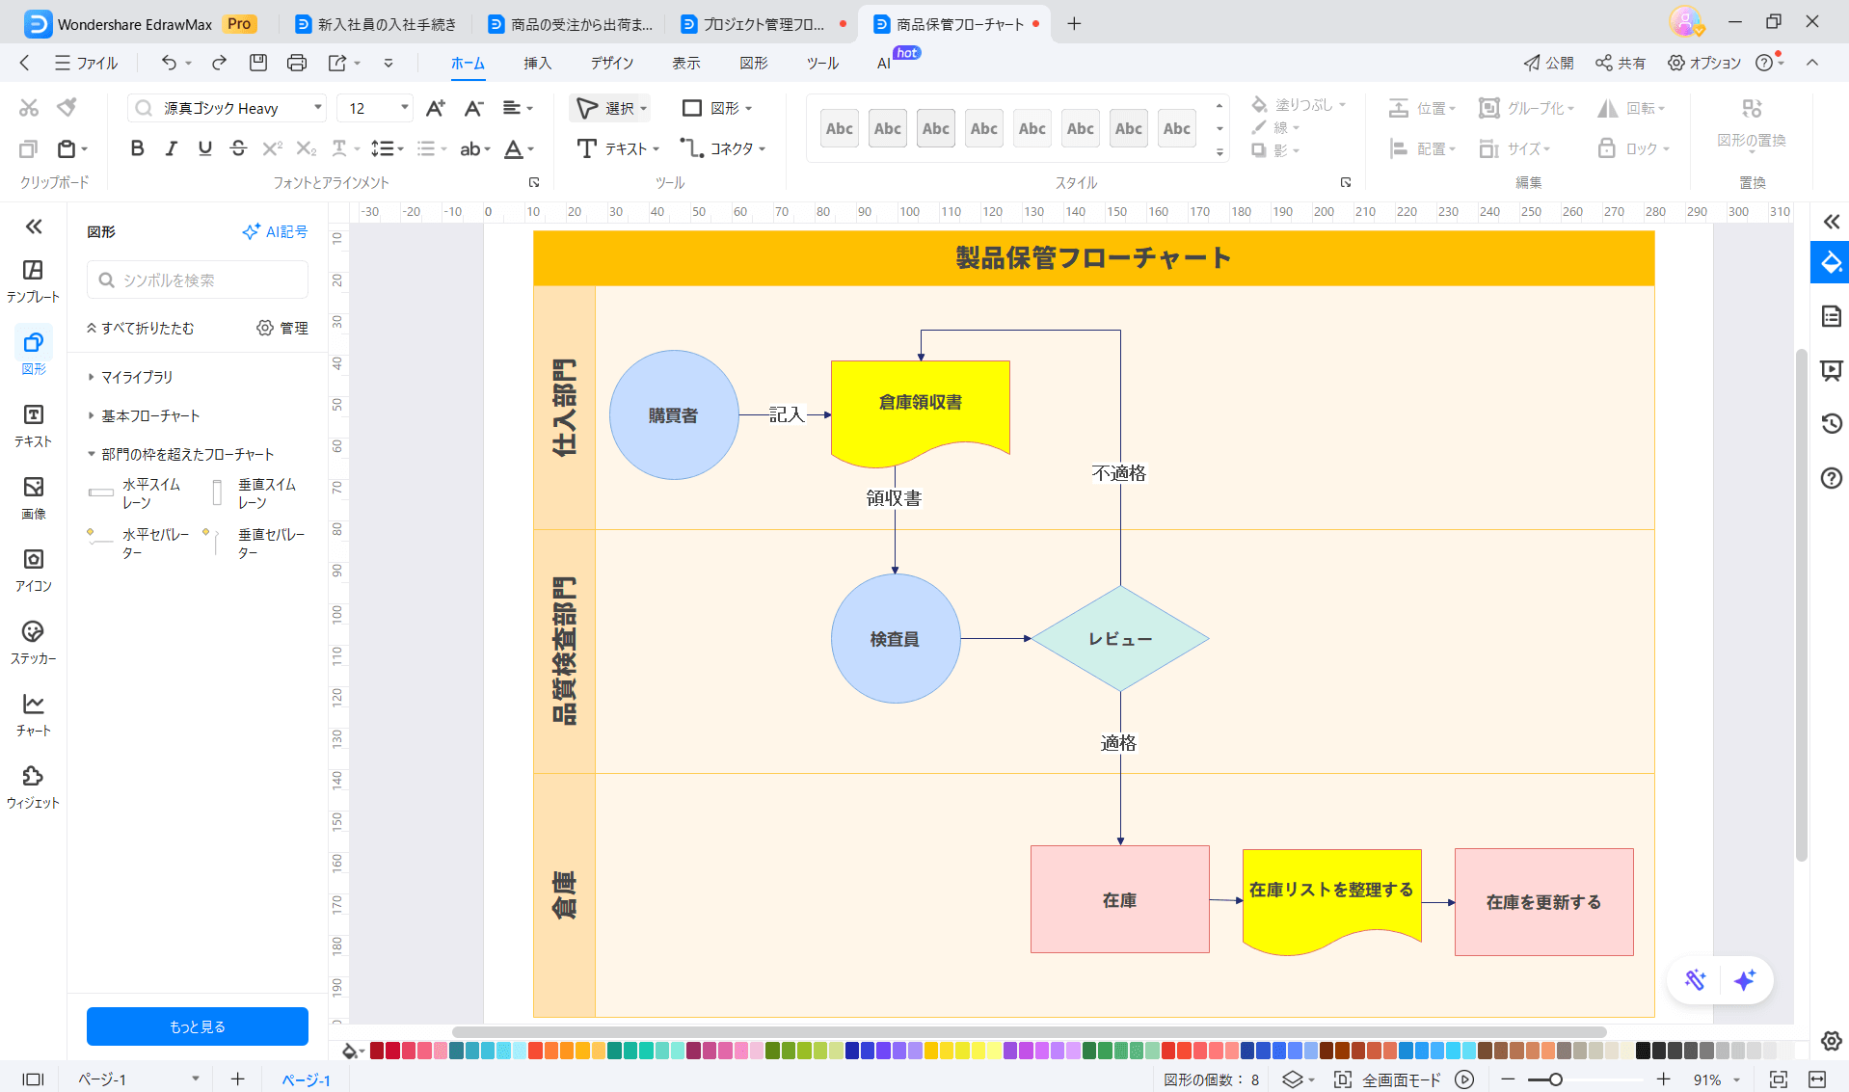Image resolution: width=1849 pixels, height=1092 pixels.
Task: Click the AI sparkle assistant button
Action: coord(1744,980)
